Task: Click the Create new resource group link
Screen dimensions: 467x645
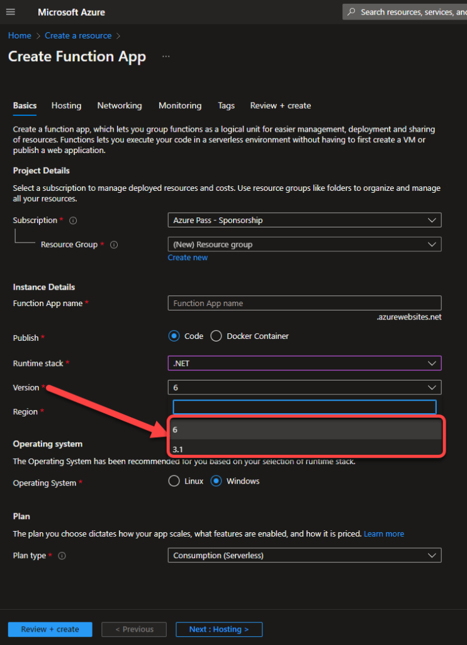Action: point(188,258)
